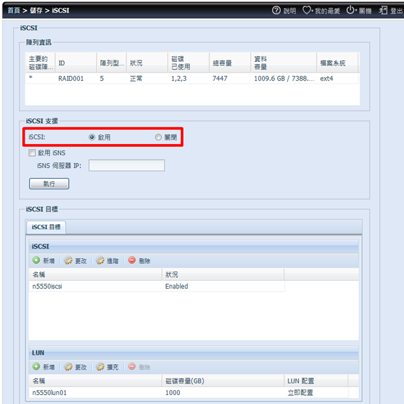Click the 檔案系統 column header
The height and width of the screenshot is (404, 404).
click(337, 62)
